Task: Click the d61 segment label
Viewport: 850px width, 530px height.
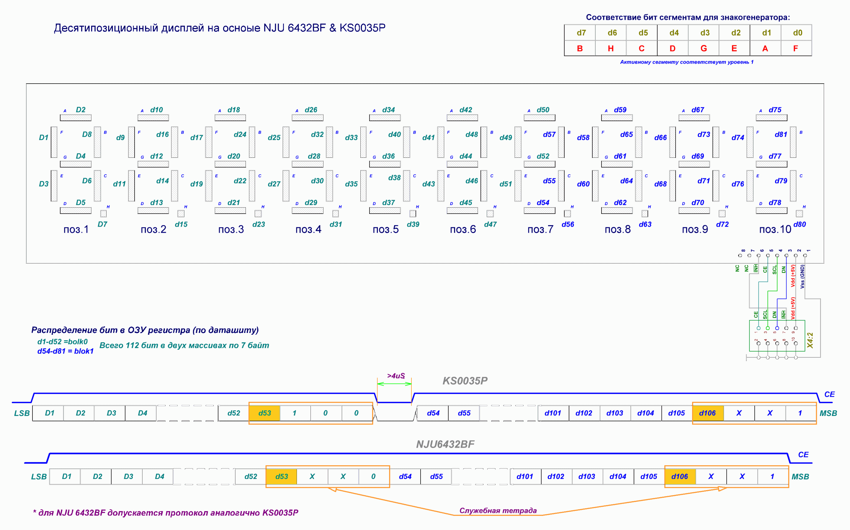Action: [x=620, y=156]
